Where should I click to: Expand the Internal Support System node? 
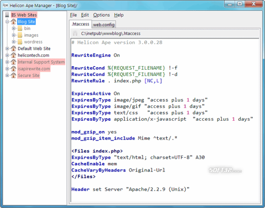click(x=8, y=62)
